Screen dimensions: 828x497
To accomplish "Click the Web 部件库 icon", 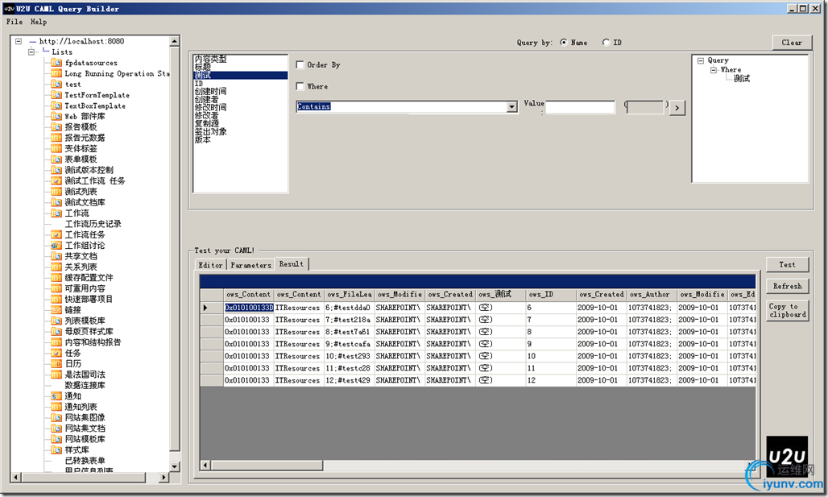I will pos(56,116).
